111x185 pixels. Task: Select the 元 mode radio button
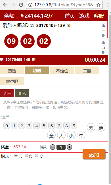[x=16, y=156]
